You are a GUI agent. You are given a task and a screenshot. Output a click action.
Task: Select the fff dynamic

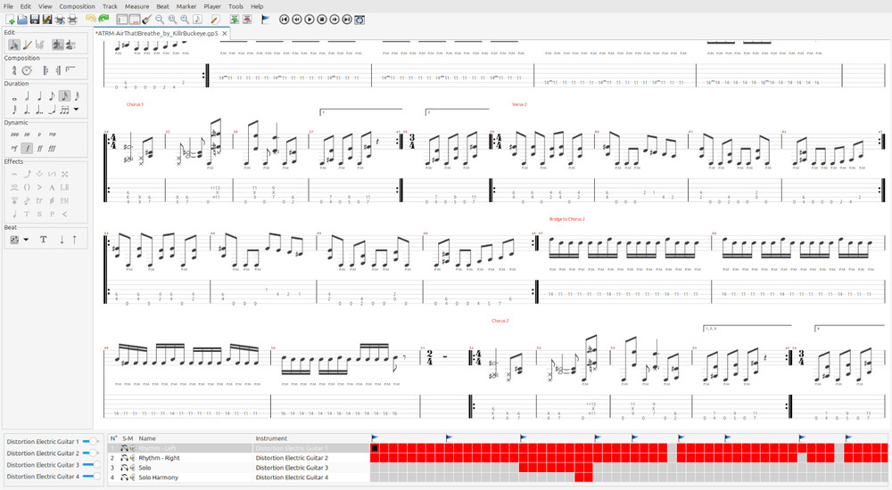(x=52, y=149)
